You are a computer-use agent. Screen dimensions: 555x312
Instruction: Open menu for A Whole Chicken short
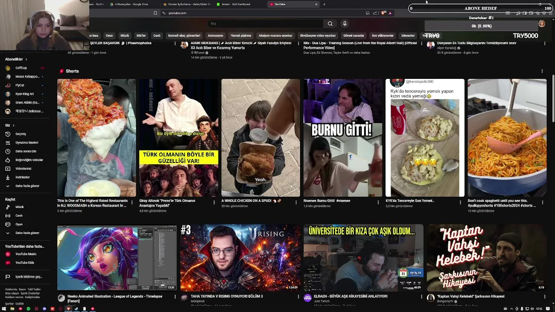(x=296, y=202)
